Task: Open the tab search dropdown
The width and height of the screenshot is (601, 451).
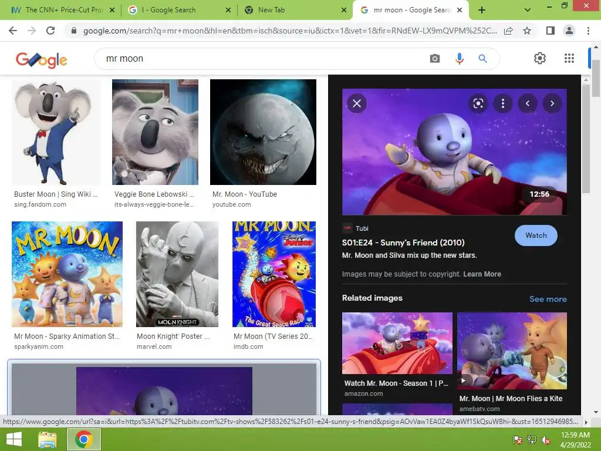Action: 528,10
